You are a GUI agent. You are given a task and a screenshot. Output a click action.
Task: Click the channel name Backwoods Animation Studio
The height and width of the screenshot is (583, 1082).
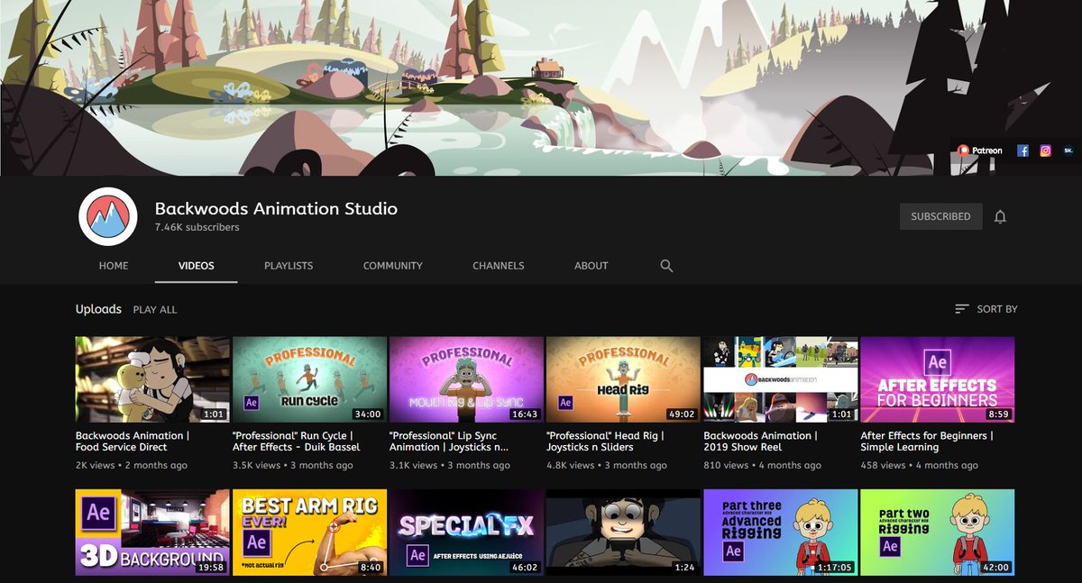pos(276,208)
